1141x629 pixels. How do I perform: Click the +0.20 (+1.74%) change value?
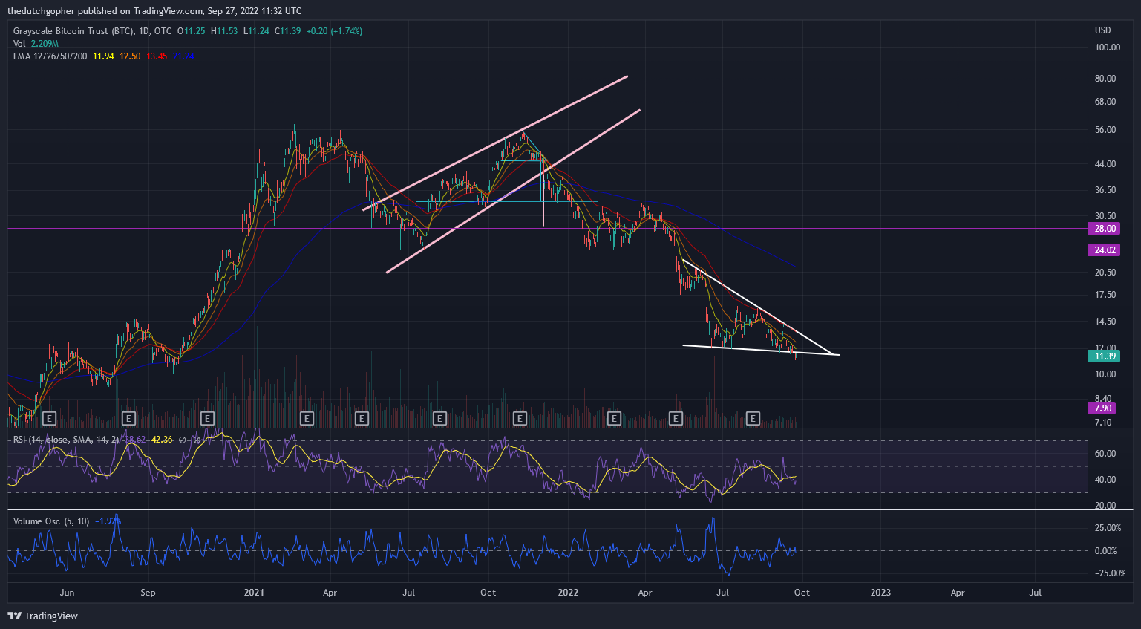(x=334, y=31)
